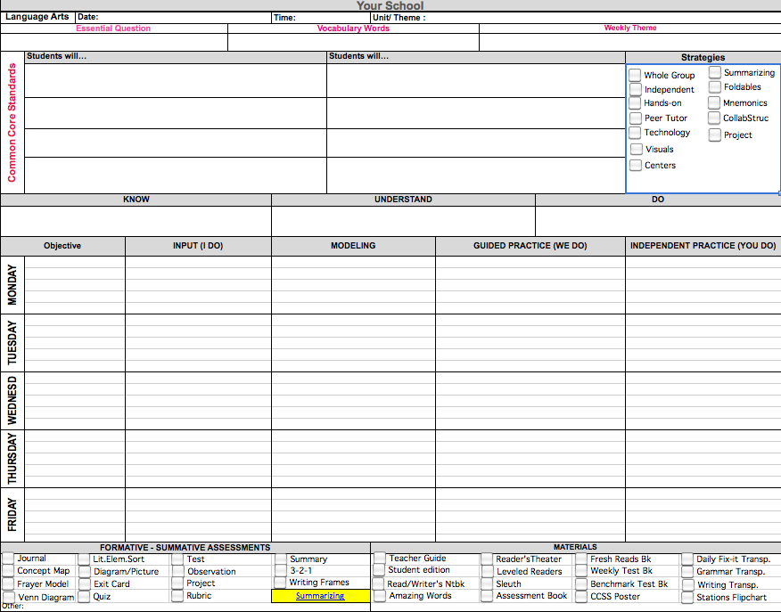The height and width of the screenshot is (612, 781).
Task: Tick the Summary assessment checkbox
Action: 281,559
